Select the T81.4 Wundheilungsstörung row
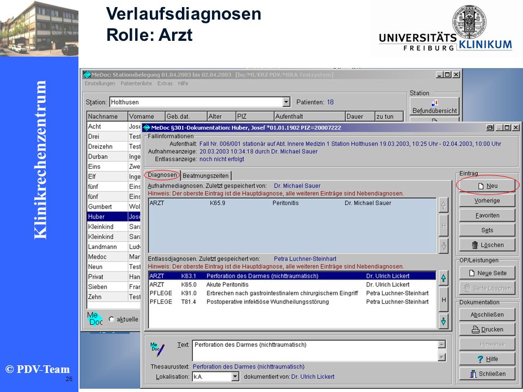The width and height of the screenshot is (523, 392). (292, 302)
